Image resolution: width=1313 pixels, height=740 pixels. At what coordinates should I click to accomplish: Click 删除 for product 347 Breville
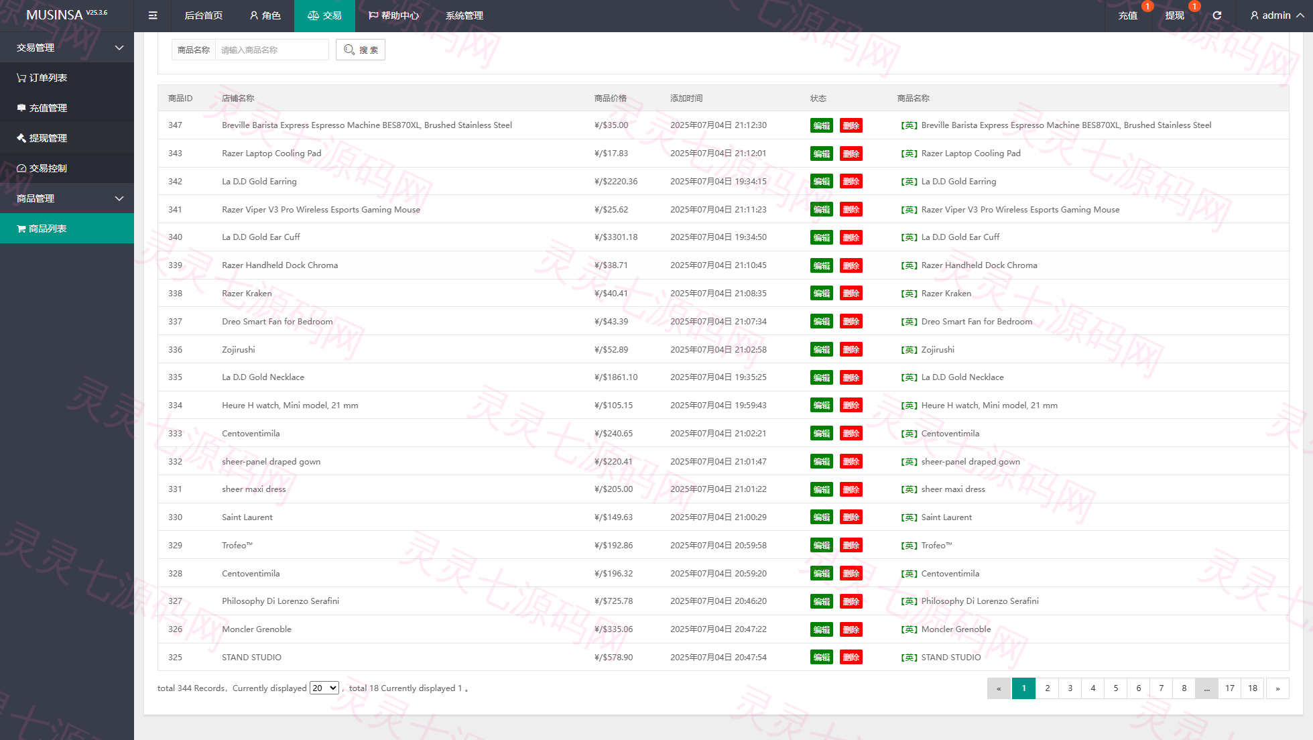coord(851,125)
